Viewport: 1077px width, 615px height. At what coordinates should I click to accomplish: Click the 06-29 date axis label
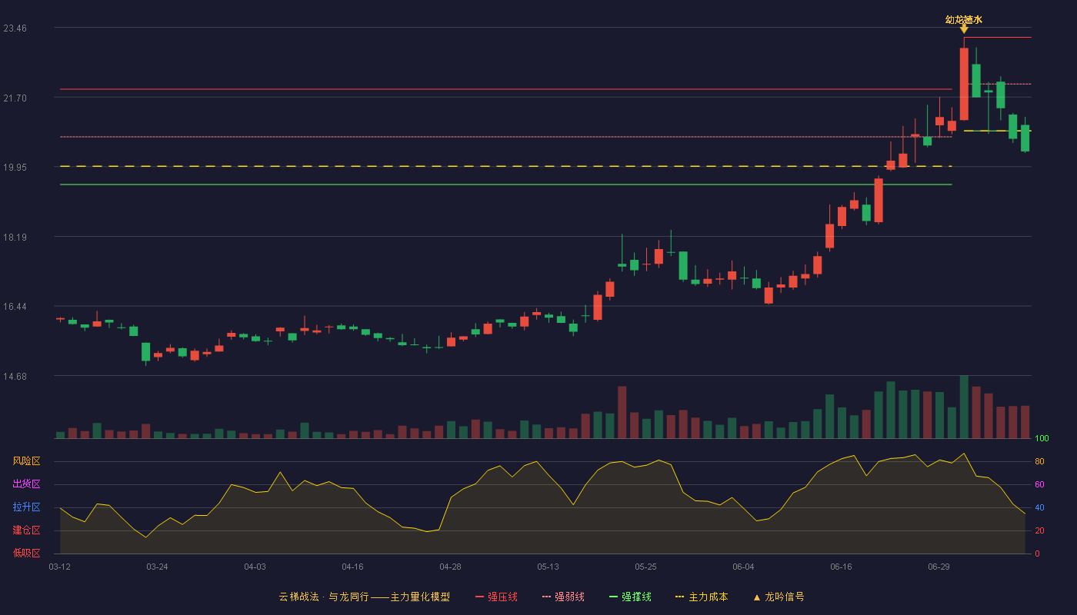[939, 567]
